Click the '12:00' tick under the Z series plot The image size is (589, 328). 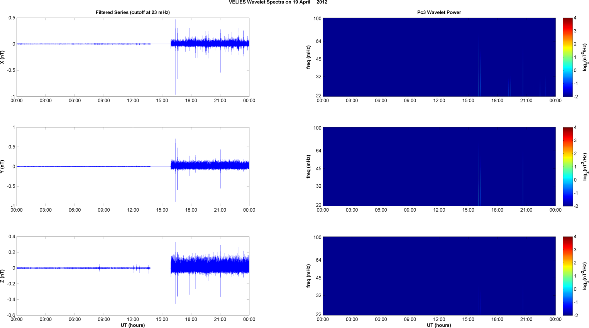[133, 319]
